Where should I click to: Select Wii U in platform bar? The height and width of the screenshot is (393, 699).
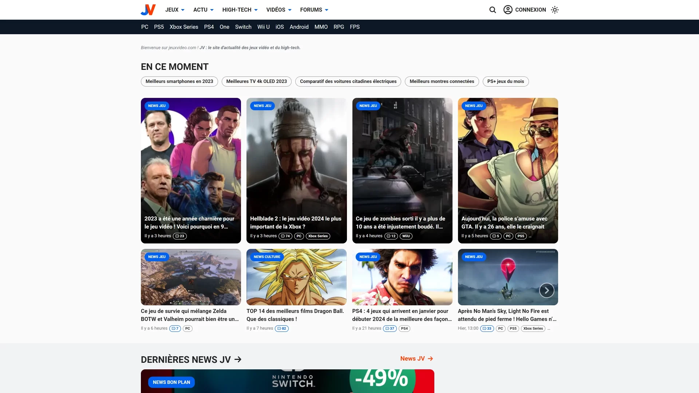pos(263,27)
